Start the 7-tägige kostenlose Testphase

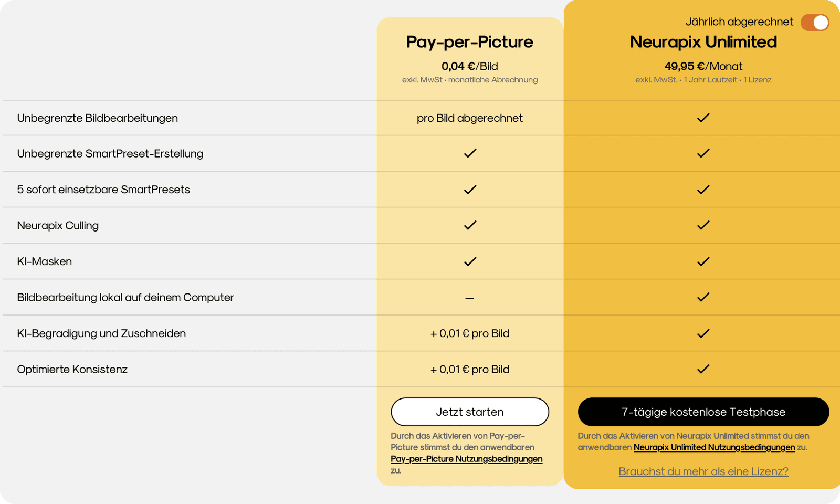tap(703, 412)
